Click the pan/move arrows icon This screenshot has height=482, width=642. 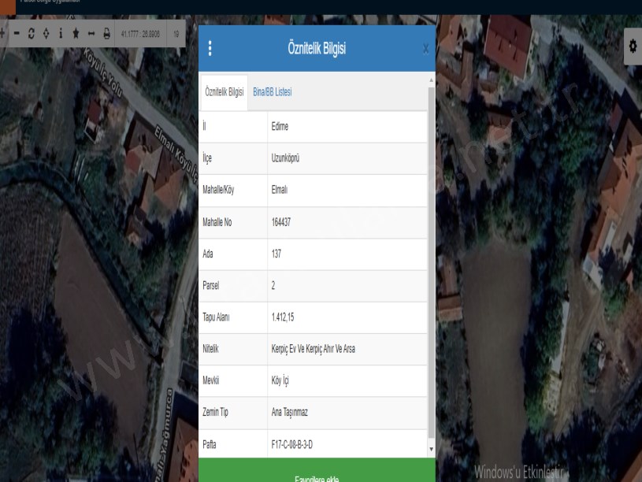(x=46, y=35)
